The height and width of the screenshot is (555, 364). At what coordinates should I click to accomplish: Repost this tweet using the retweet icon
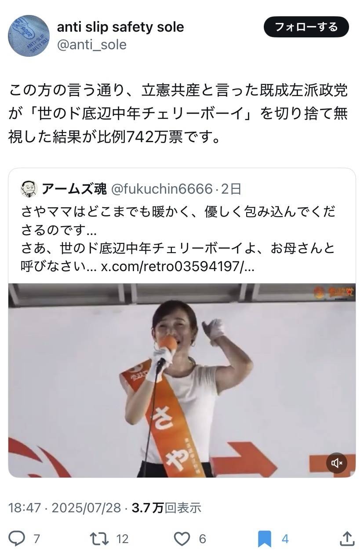[98, 538]
